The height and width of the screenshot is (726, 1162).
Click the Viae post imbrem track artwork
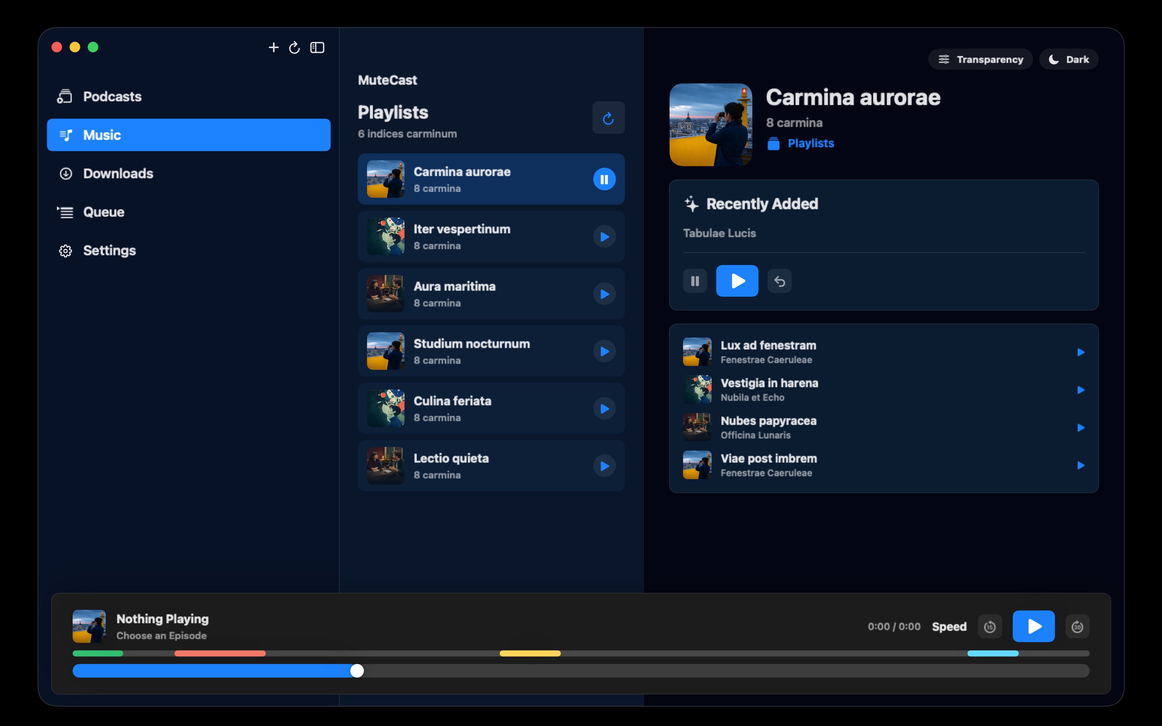[697, 465]
